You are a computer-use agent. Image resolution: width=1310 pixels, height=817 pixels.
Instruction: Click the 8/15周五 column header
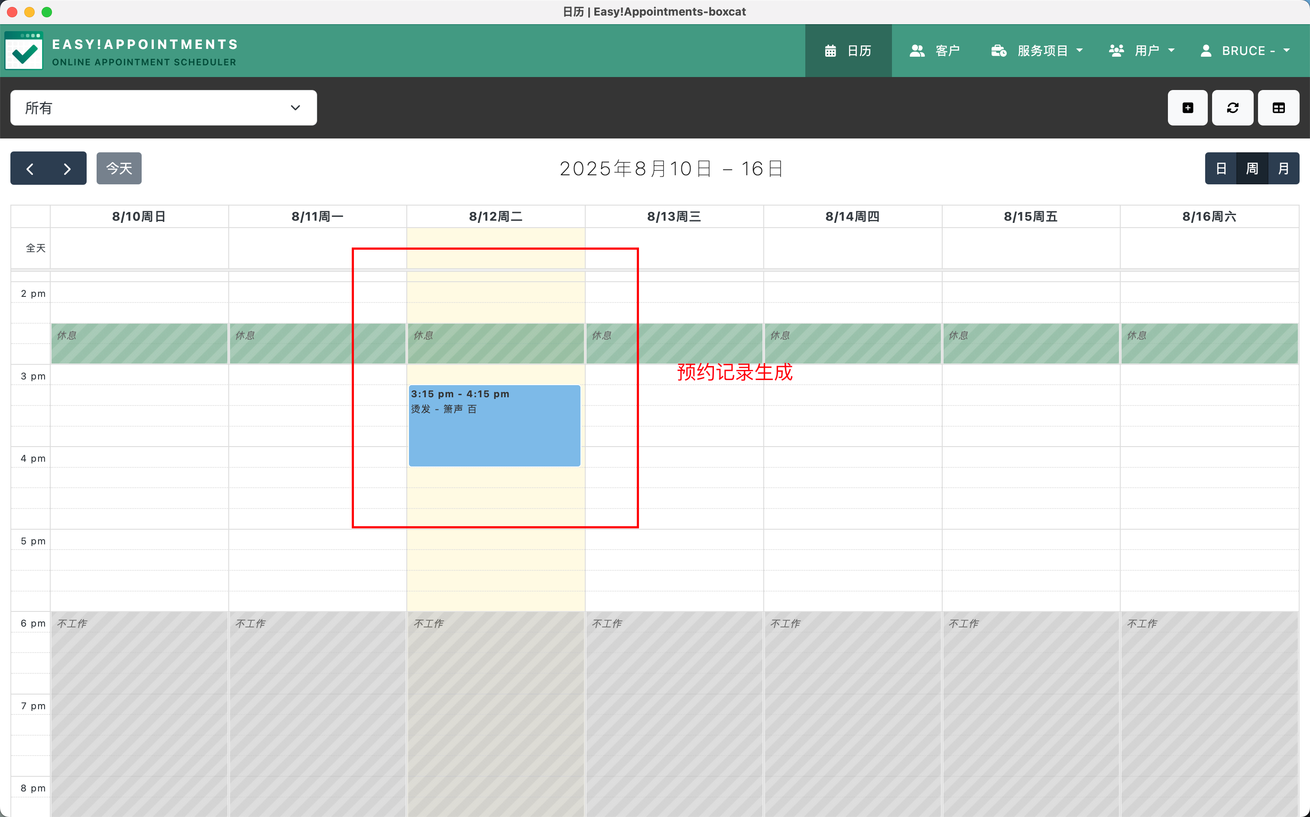click(1031, 217)
